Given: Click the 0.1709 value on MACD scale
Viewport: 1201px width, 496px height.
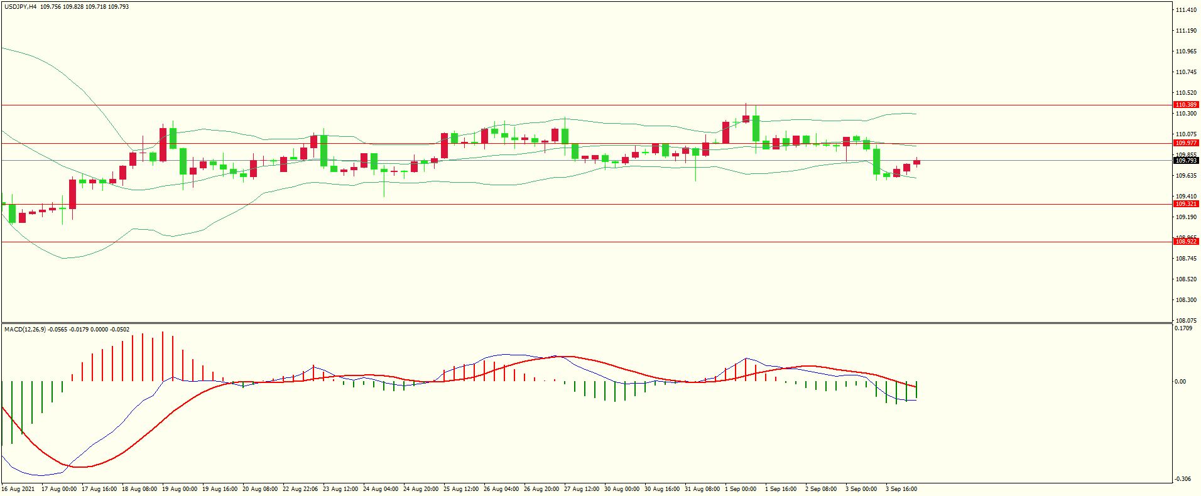Looking at the screenshot, I should [1183, 328].
